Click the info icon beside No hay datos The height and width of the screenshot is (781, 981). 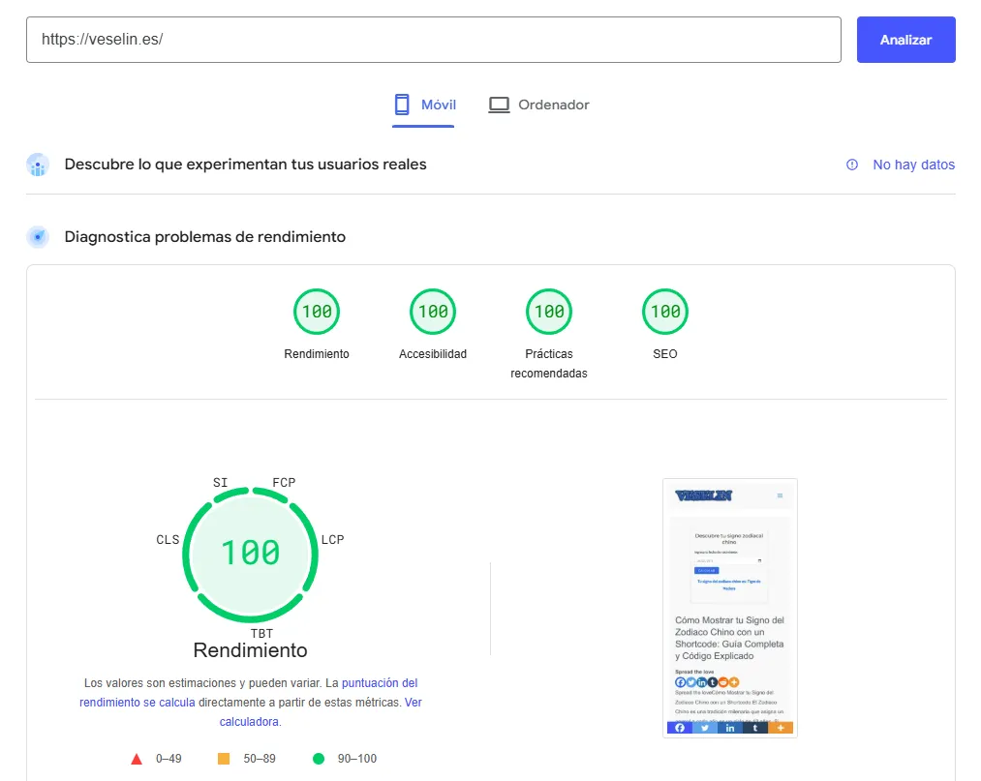(852, 165)
